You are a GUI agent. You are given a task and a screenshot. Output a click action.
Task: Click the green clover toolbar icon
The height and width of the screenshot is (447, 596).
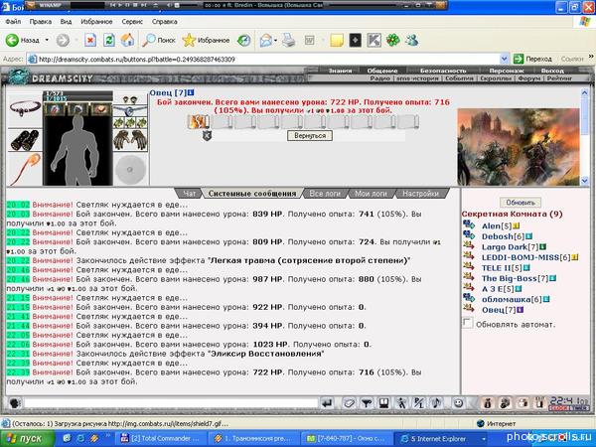coord(393,40)
